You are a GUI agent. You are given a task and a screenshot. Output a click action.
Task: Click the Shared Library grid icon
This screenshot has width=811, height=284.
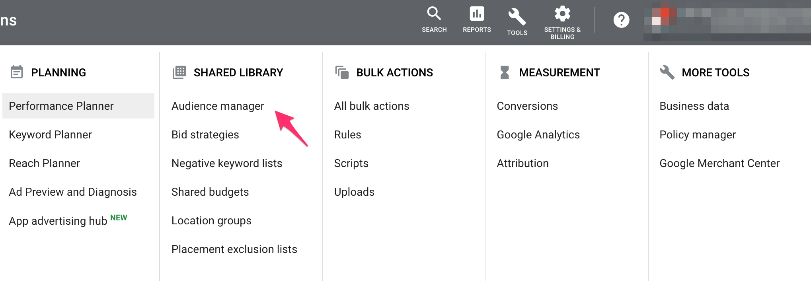tap(179, 72)
